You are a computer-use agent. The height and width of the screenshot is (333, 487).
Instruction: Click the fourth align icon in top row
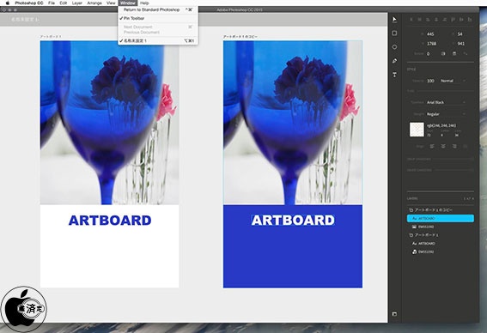(436, 20)
